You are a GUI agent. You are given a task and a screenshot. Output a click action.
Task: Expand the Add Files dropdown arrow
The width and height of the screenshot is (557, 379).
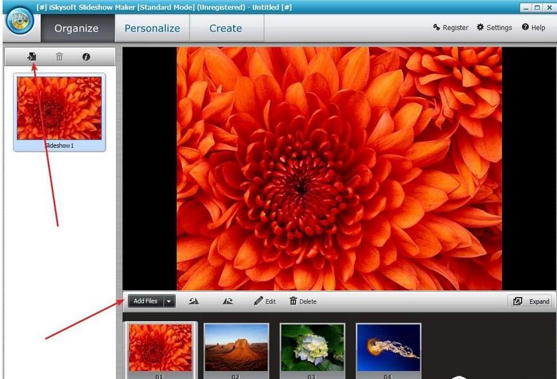coord(169,301)
